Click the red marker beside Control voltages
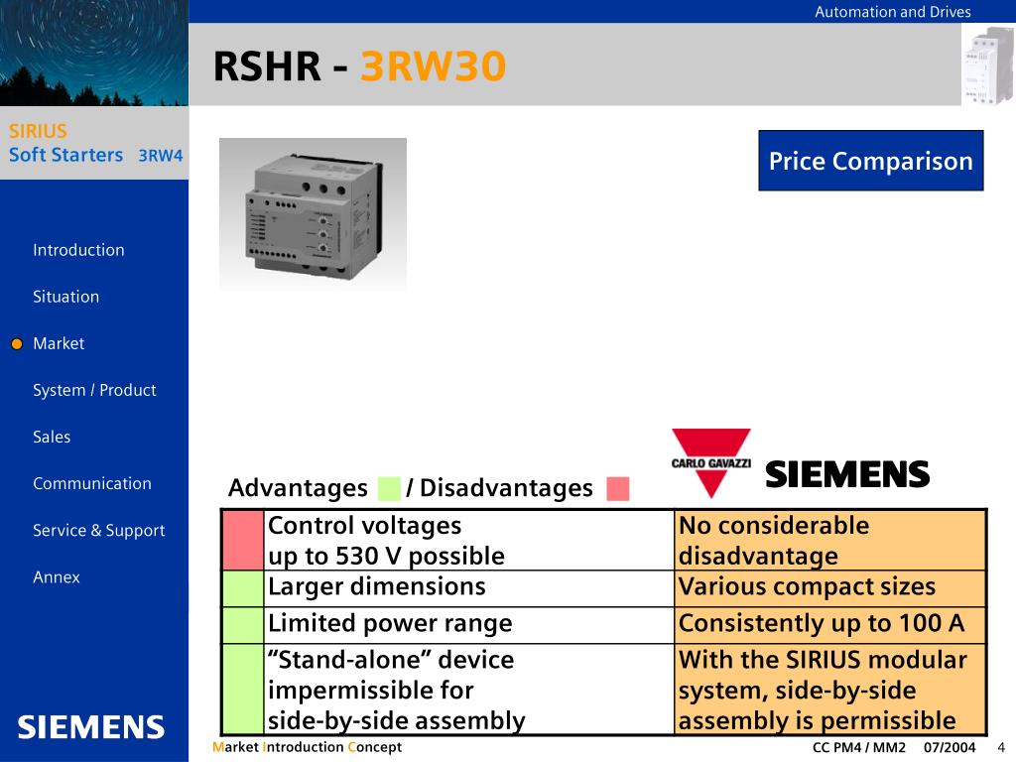1016x762 pixels. tap(243, 541)
